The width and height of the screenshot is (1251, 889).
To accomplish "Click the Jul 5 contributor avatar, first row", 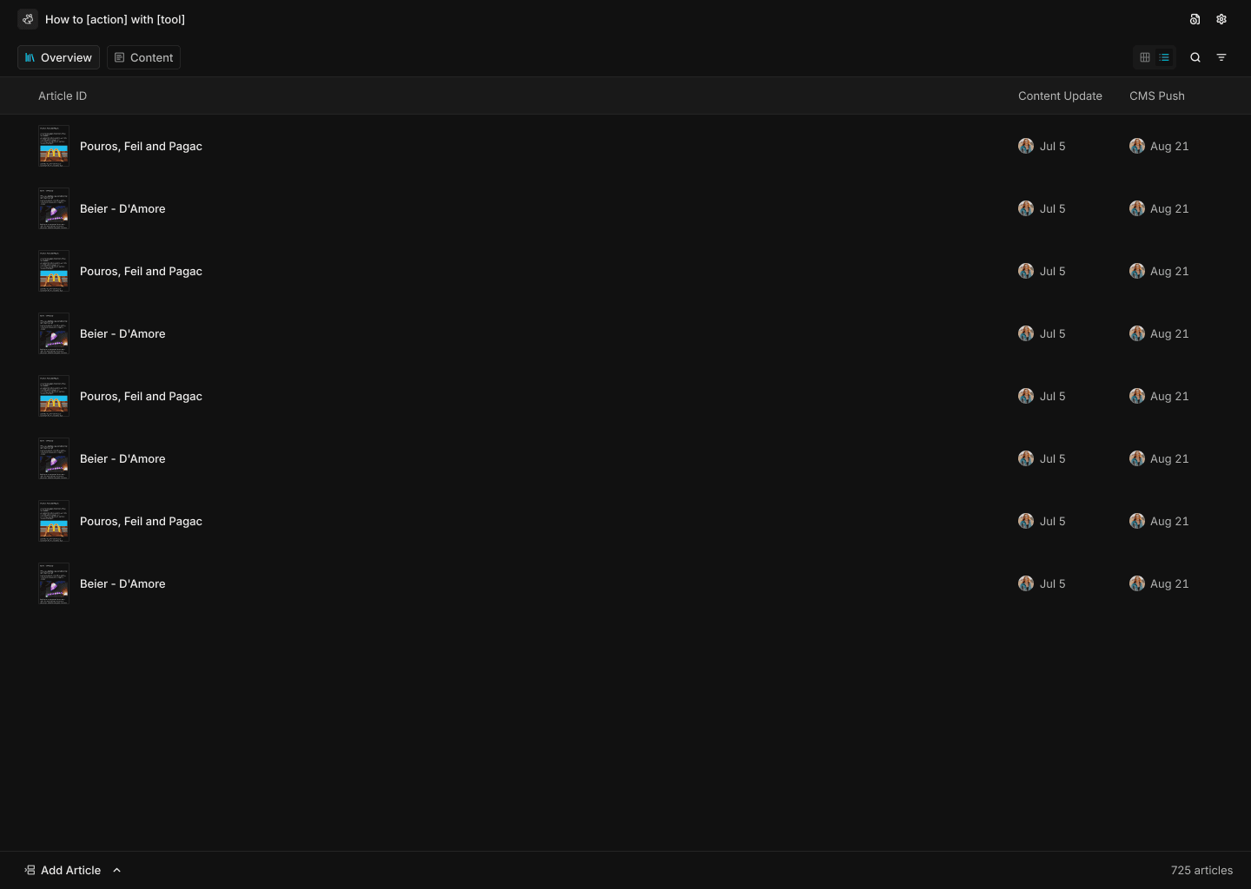I will click(x=1026, y=146).
